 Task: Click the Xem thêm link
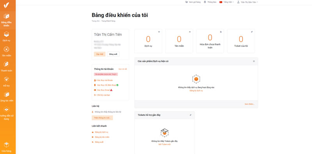(250, 104)
